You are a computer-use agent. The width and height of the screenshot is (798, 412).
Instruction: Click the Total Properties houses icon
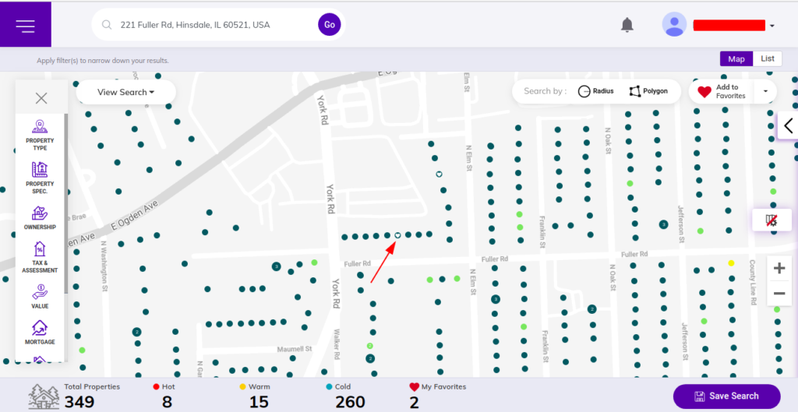point(44,396)
